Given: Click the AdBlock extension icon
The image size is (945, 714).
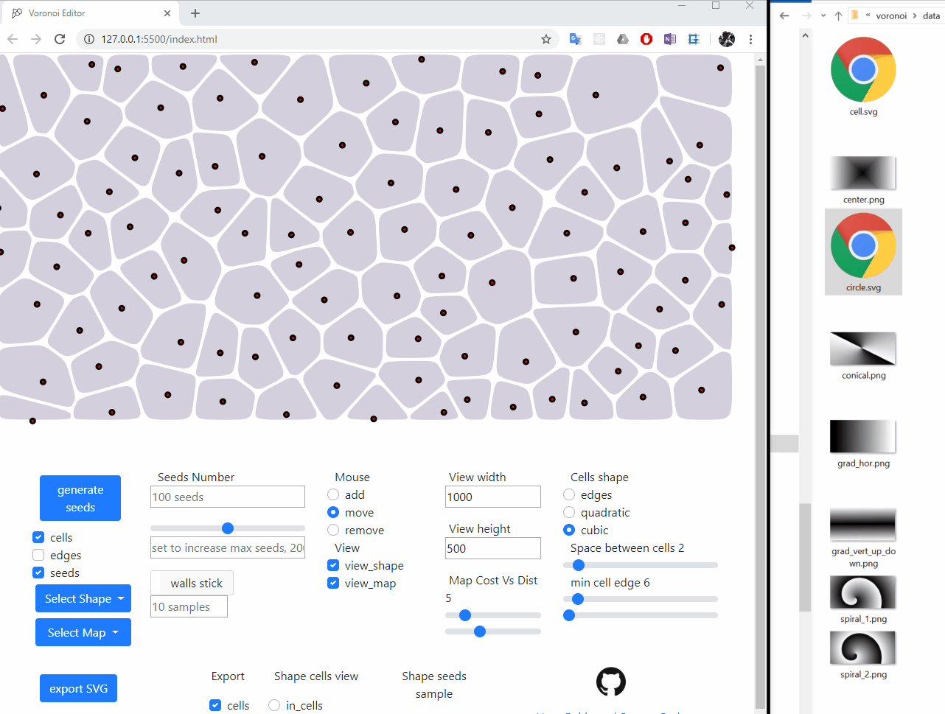Looking at the screenshot, I should coord(646,39).
